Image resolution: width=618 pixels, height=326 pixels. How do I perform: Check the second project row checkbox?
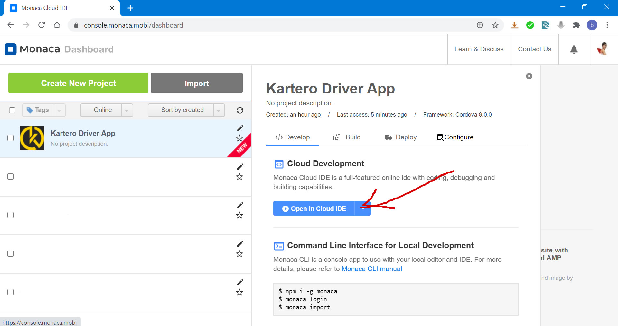[11, 177]
